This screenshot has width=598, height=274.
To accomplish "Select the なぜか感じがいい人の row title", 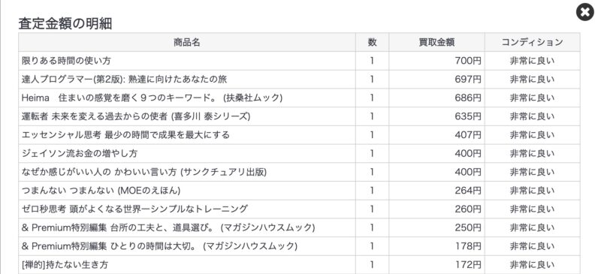I will tap(143, 172).
